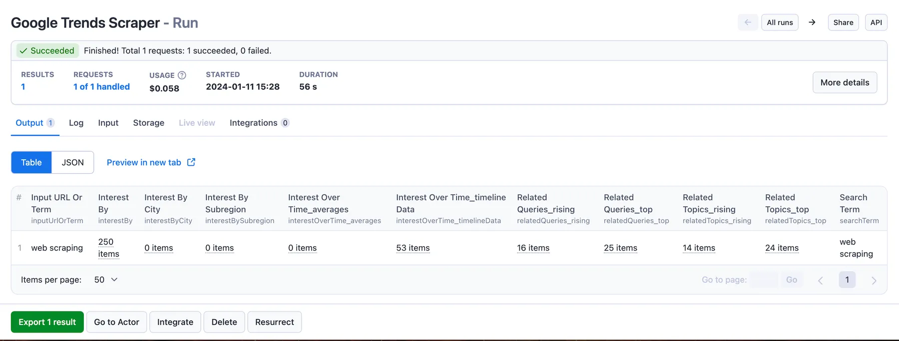Click the Resurrect button
899x341 pixels.
pyautogui.click(x=275, y=322)
